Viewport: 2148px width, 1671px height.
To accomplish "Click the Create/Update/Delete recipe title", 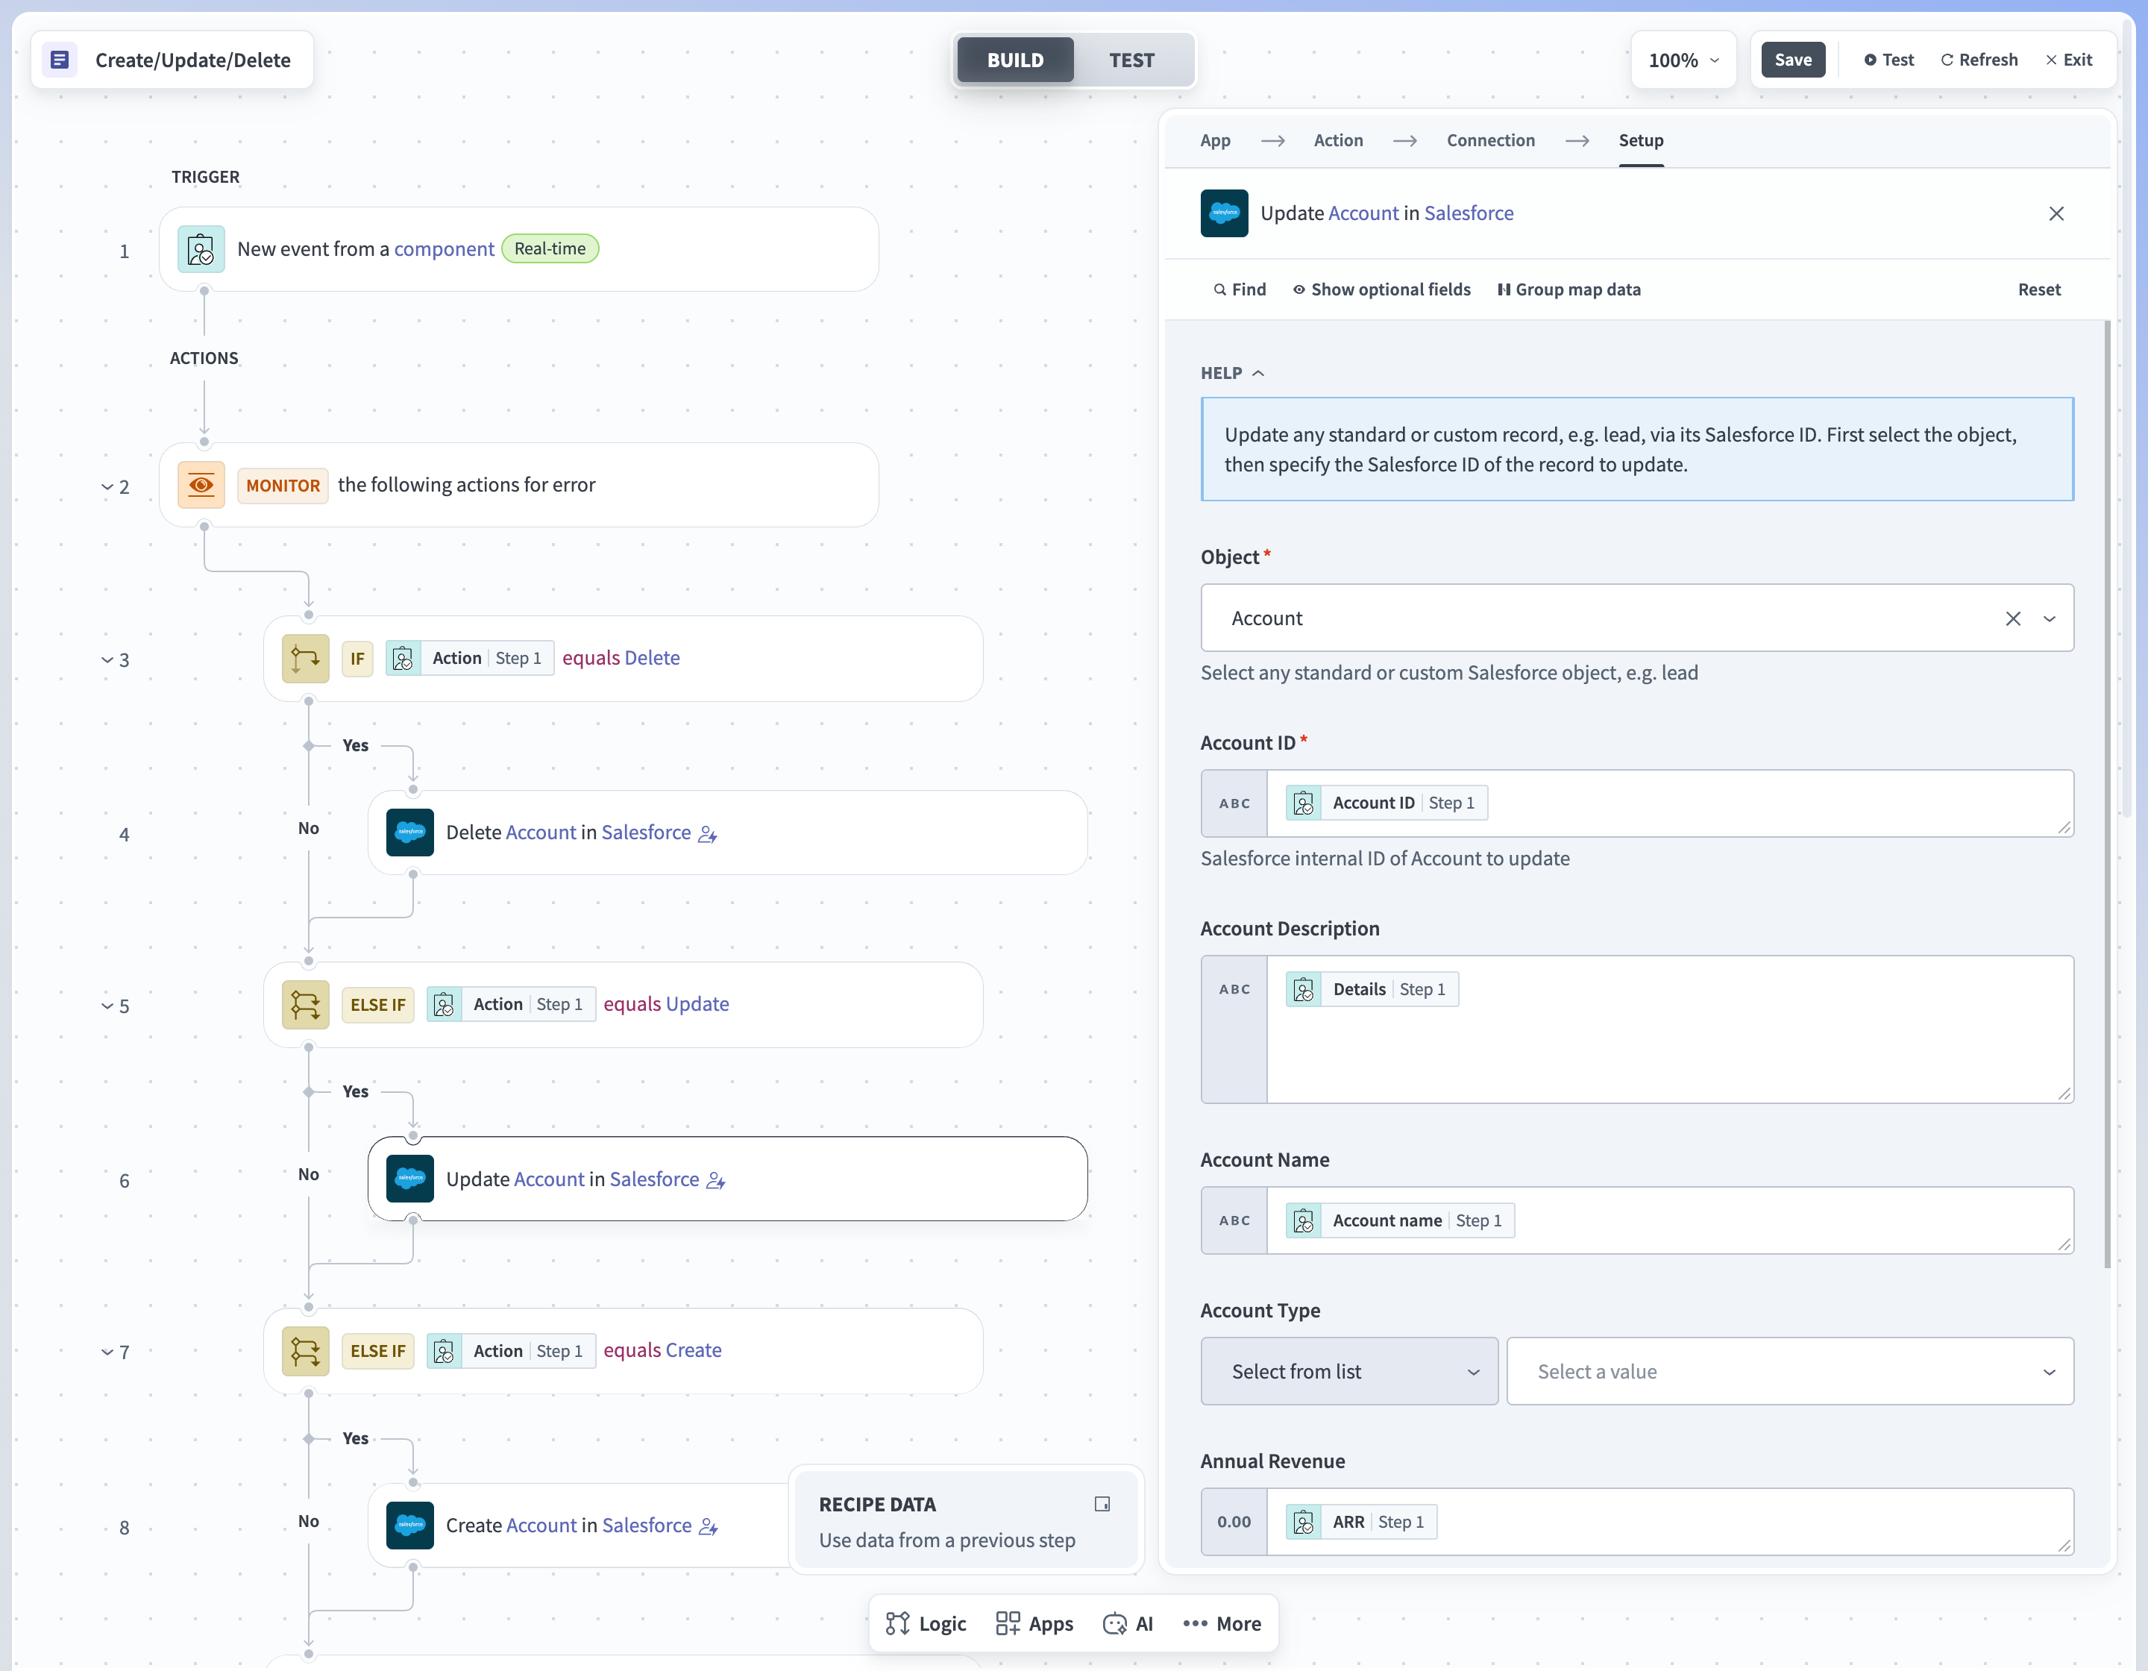I will pyautogui.click(x=192, y=60).
